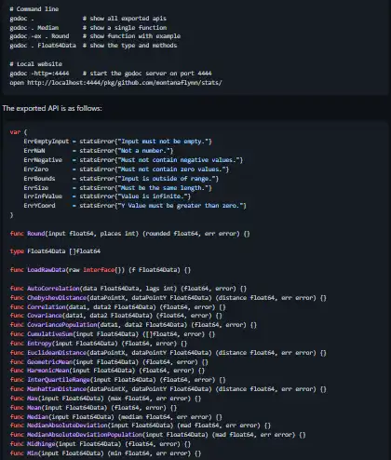Click the 'godoc . Median' command line
The image size is (391, 460).
pos(34,28)
